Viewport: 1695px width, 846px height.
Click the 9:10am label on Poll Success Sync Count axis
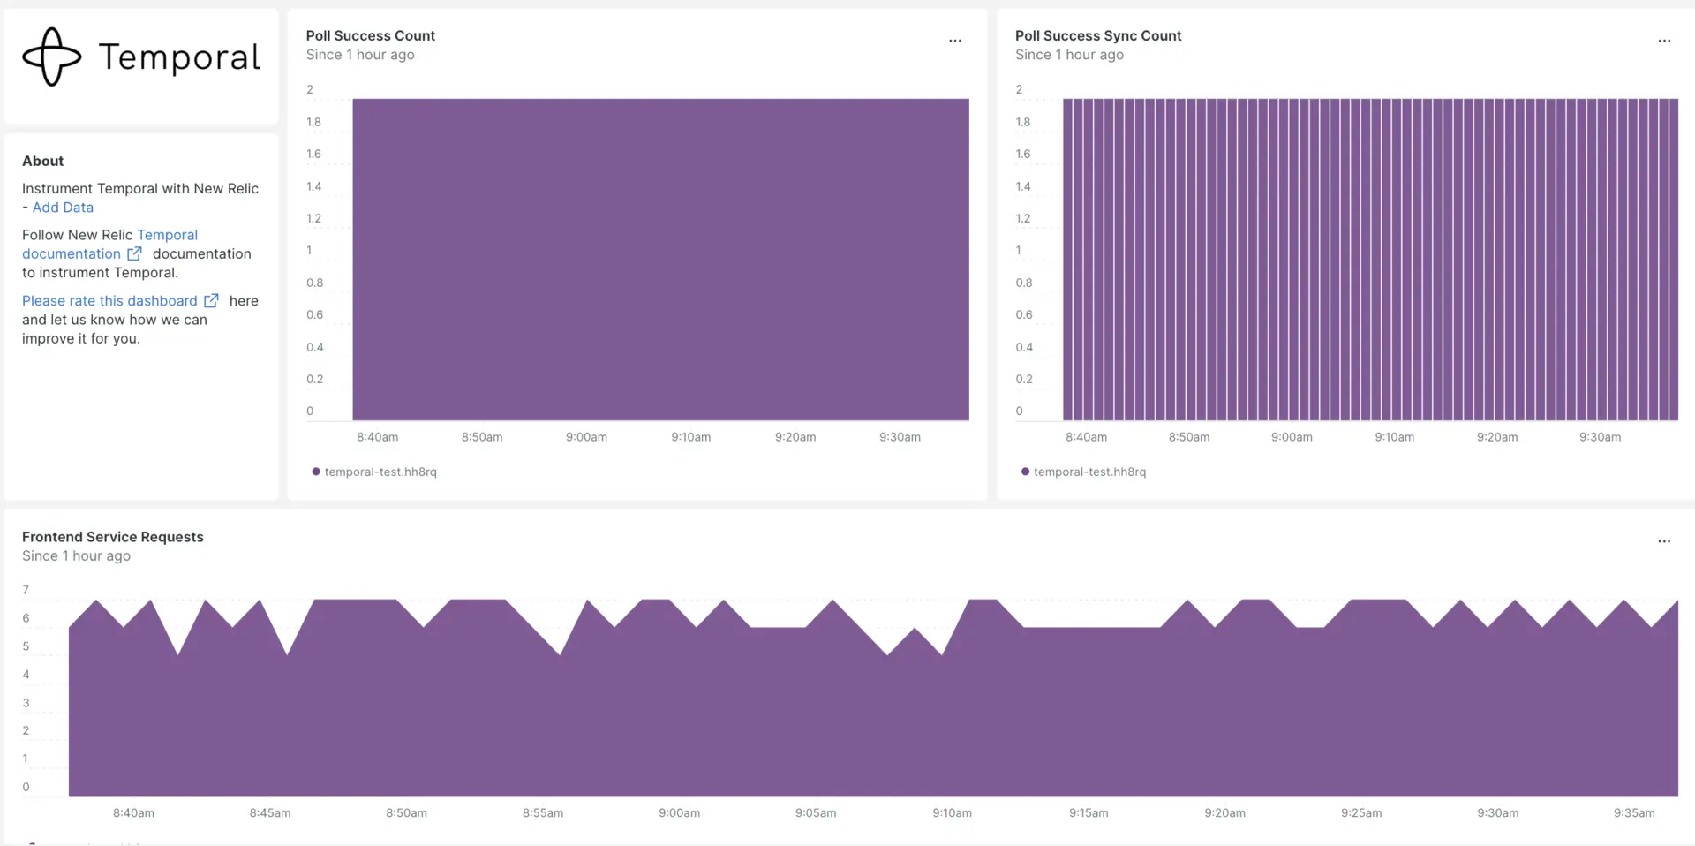tap(1394, 437)
